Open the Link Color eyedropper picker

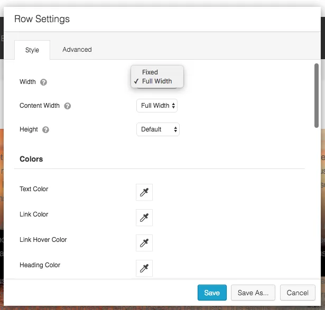pyautogui.click(x=144, y=218)
